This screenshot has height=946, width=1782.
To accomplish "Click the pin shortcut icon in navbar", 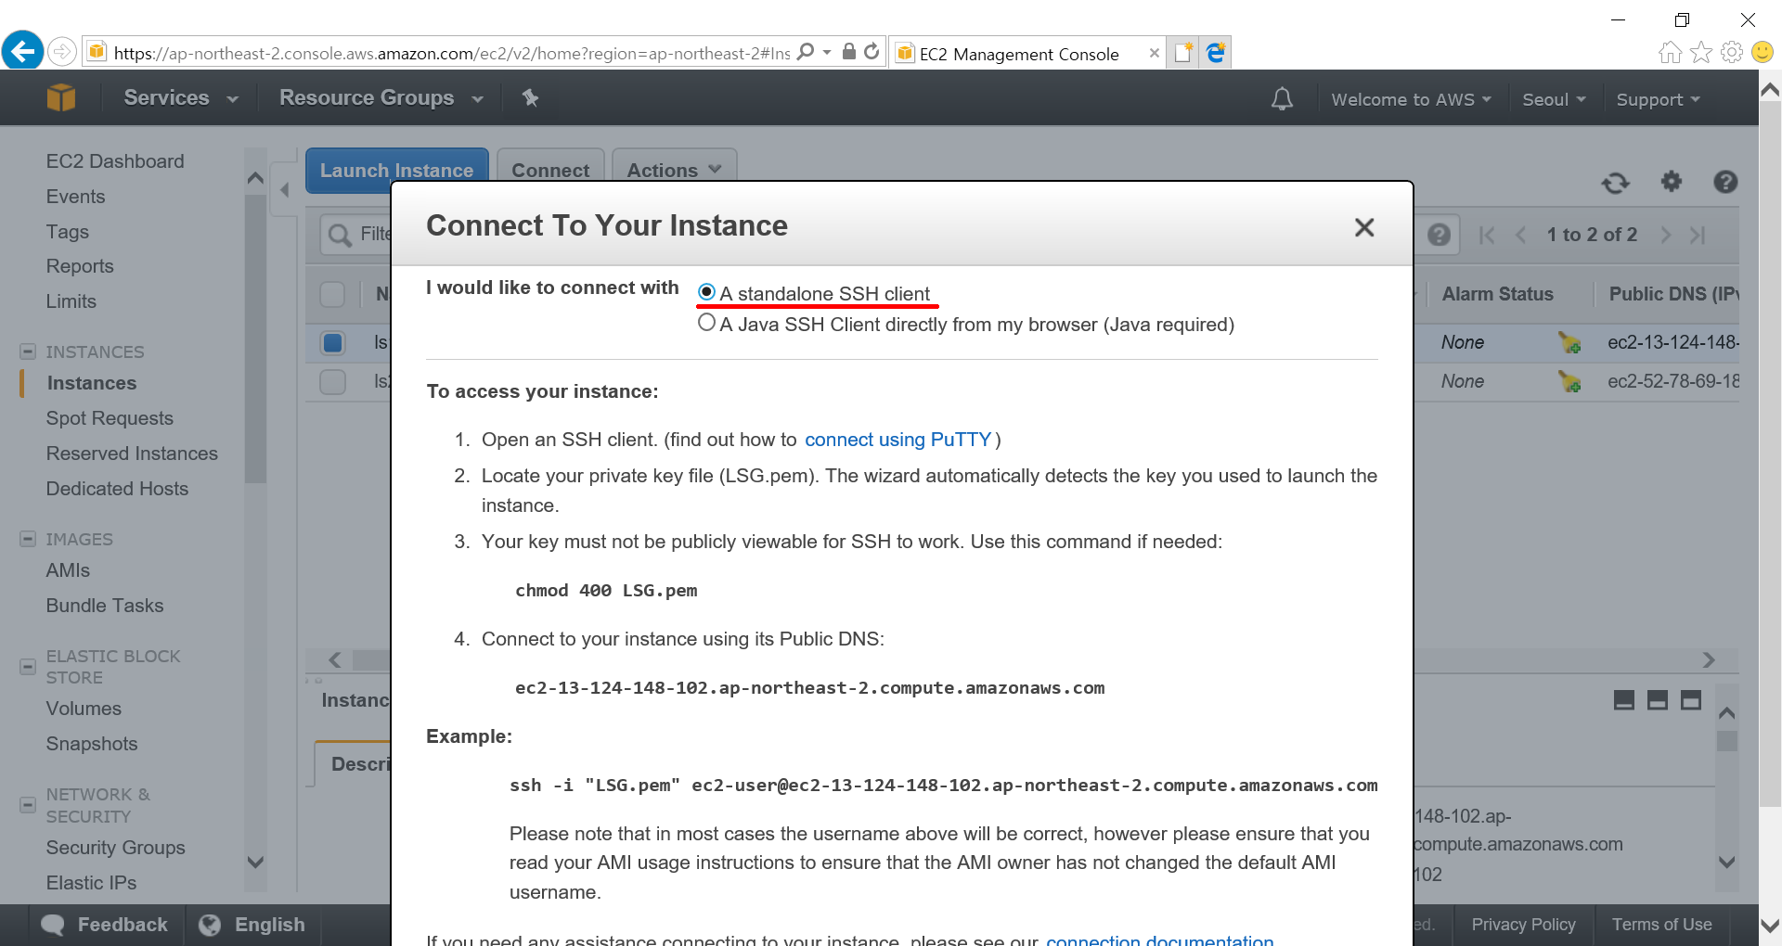I will click(530, 97).
